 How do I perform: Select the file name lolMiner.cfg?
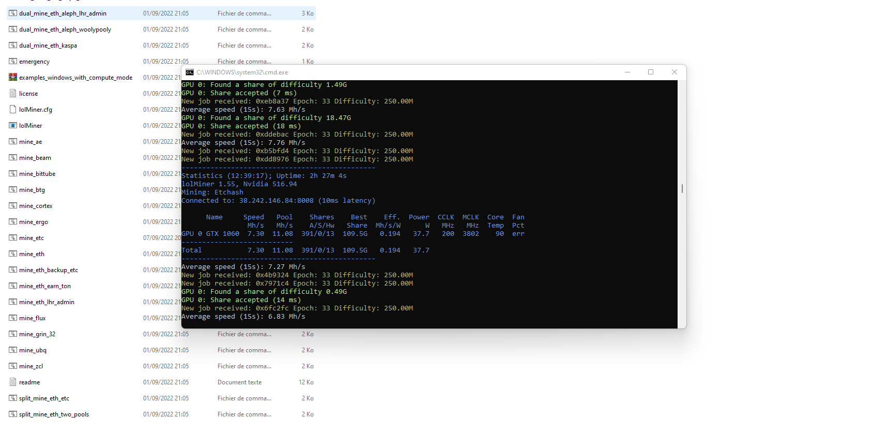tap(36, 110)
